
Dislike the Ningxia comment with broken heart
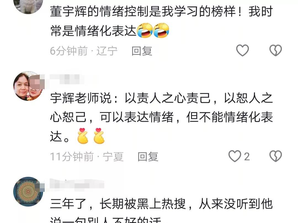[x=276, y=156]
